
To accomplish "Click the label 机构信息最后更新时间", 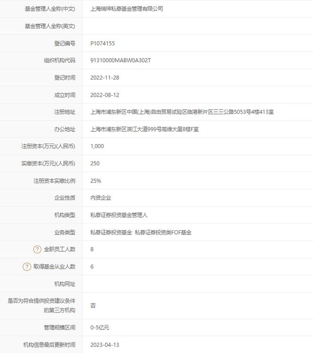I will point(49,345).
